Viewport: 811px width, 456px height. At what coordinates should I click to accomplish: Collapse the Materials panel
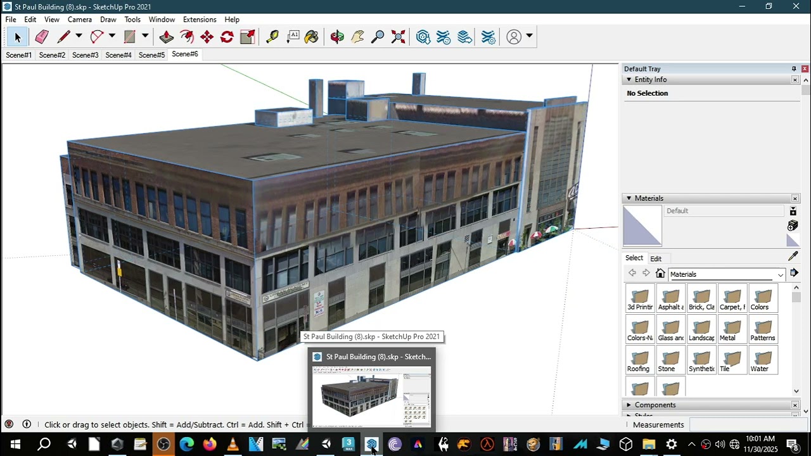(x=629, y=198)
